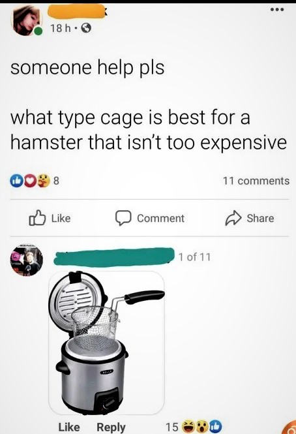Viewport: 296px width, 434px height.
Task: Click the post author's profile picture
Action: tap(27, 22)
